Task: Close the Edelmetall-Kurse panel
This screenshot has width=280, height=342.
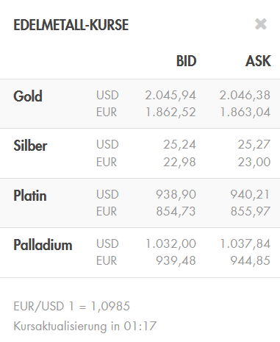Action: tap(261, 24)
